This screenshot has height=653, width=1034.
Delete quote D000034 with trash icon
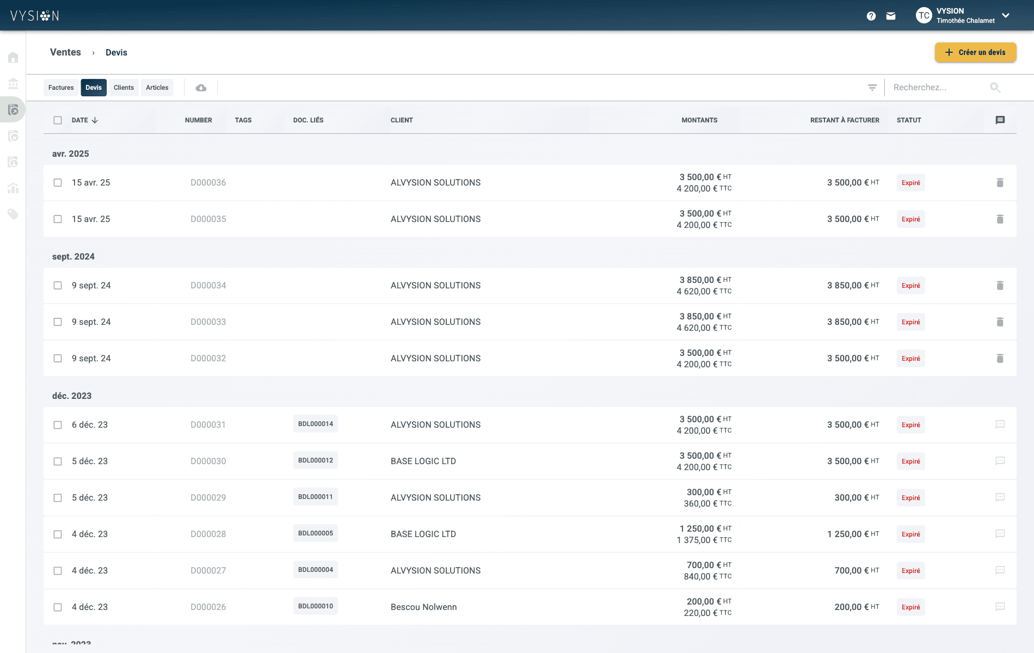[x=1000, y=286]
